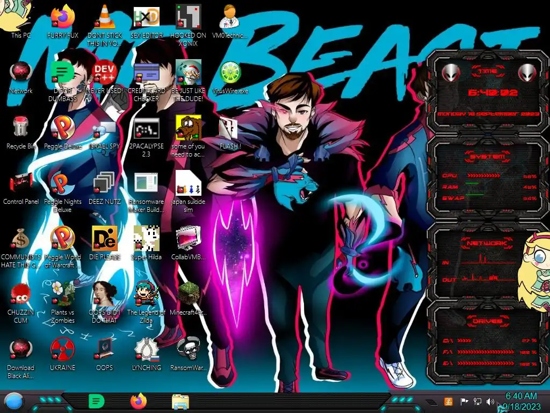Open File Explorer from the taskbar

pos(180,402)
